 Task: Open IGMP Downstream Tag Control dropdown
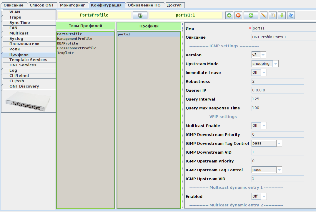click(x=267, y=143)
